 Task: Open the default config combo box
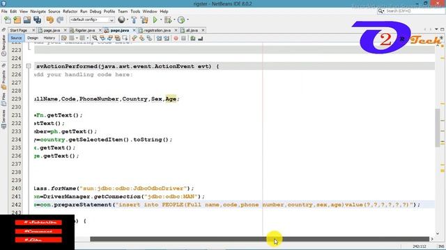click(92, 20)
